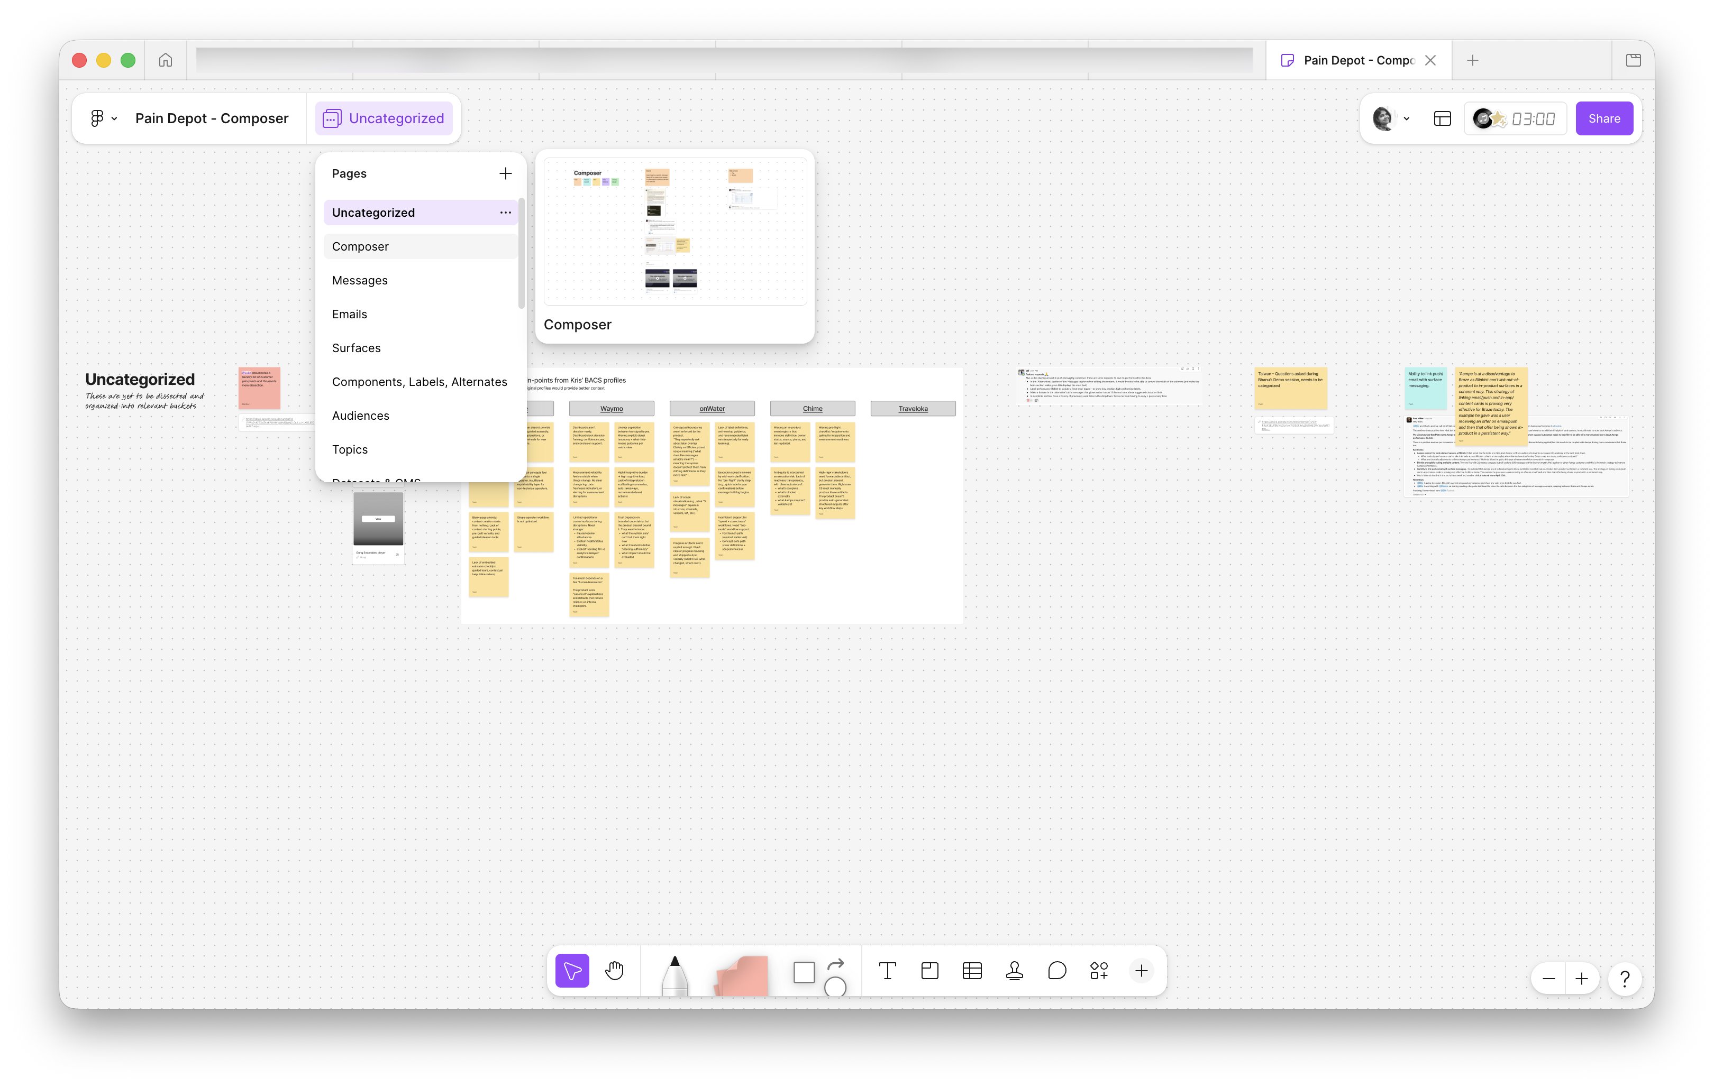Switch to the Emails page
This screenshot has height=1087, width=1714.
[420, 314]
